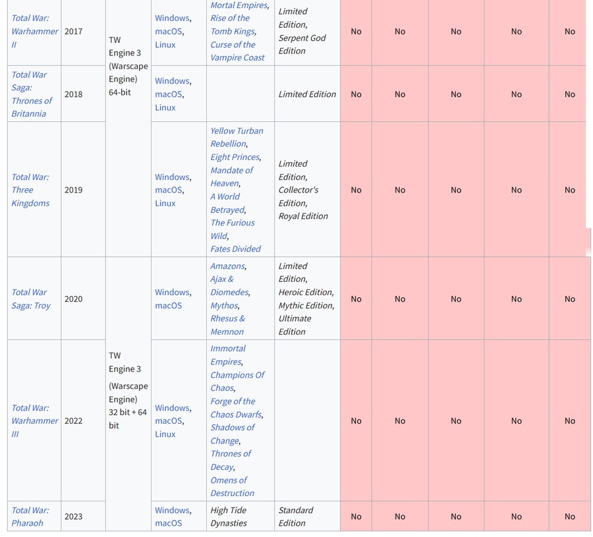Click the Serpent God Edition text
The height and width of the screenshot is (537, 593).
point(302,45)
